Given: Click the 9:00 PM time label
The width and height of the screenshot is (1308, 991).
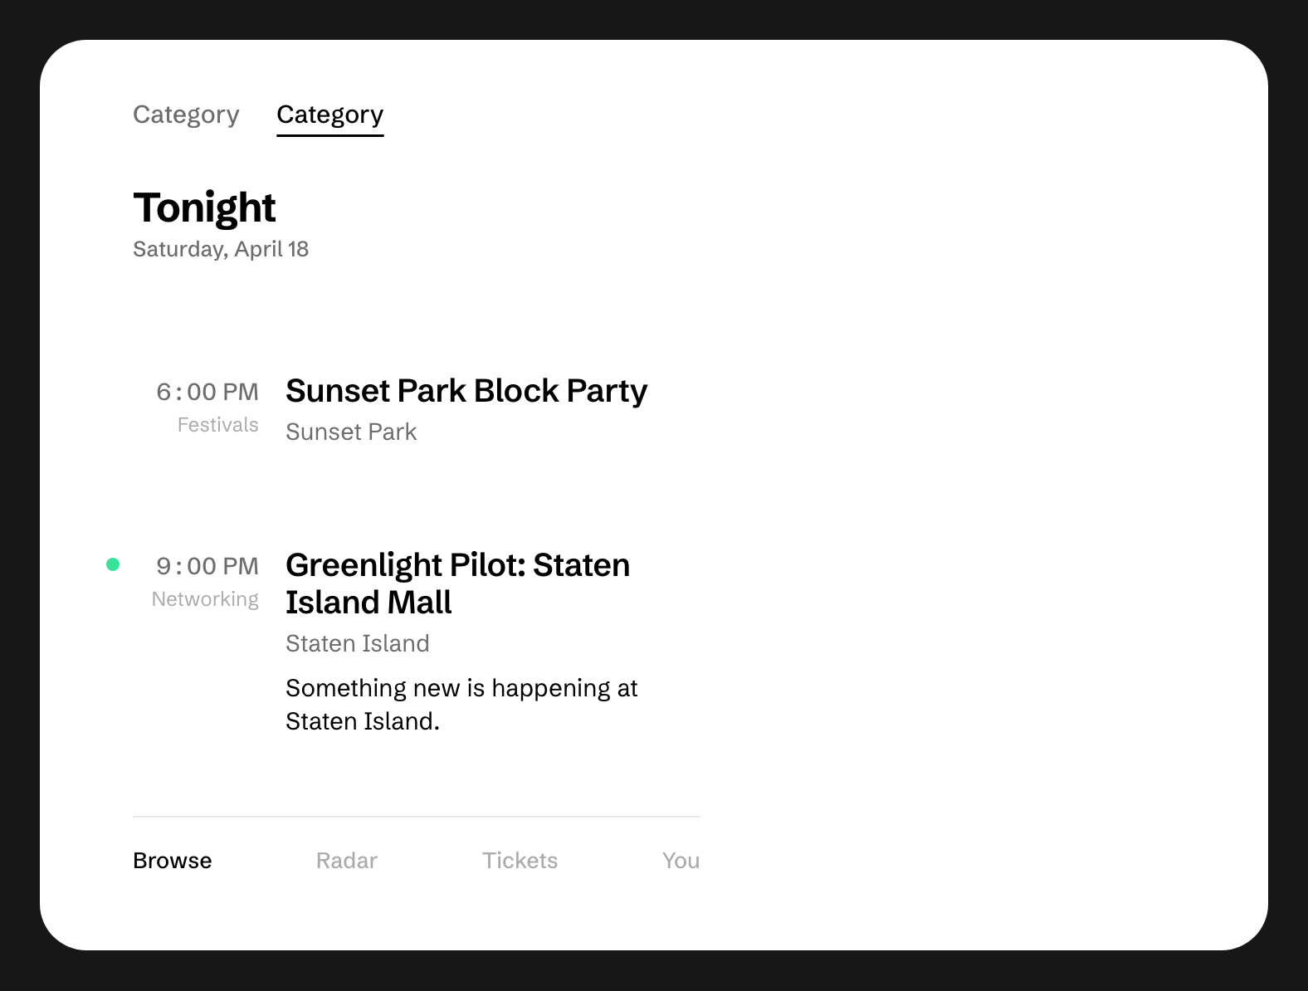Looking at the screenshot, I should (x=207, y=566).
